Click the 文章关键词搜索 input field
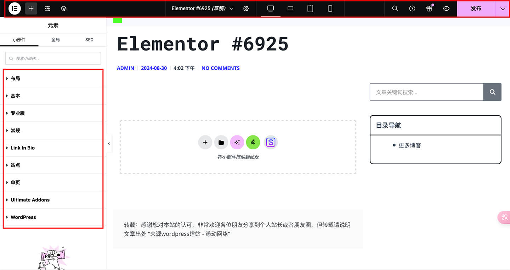Image resolution: width=510 pixels, height=270 pixels. coord(427,92)
